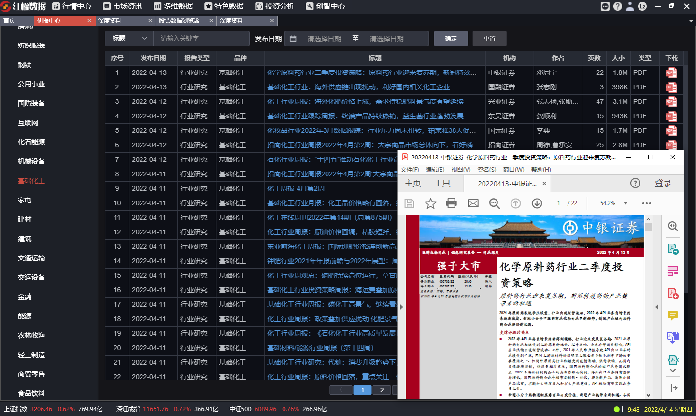Image resolution: width=696 pixels, height=416 pixels.
Task: Open the 文件 menu in the PDF viewer
Action: [x=409, y=169]
